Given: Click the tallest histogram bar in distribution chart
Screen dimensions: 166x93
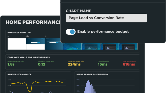Looking at the screenshot, I should 89,87.
